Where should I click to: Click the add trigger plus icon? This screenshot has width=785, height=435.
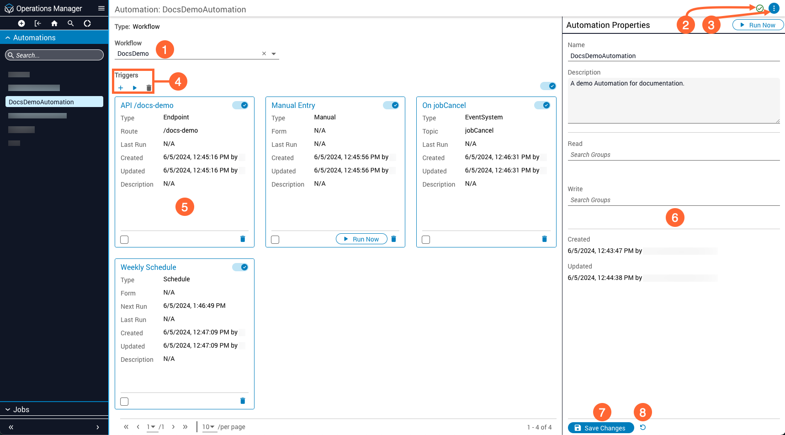pyautogui.click(x=121, y=88)
